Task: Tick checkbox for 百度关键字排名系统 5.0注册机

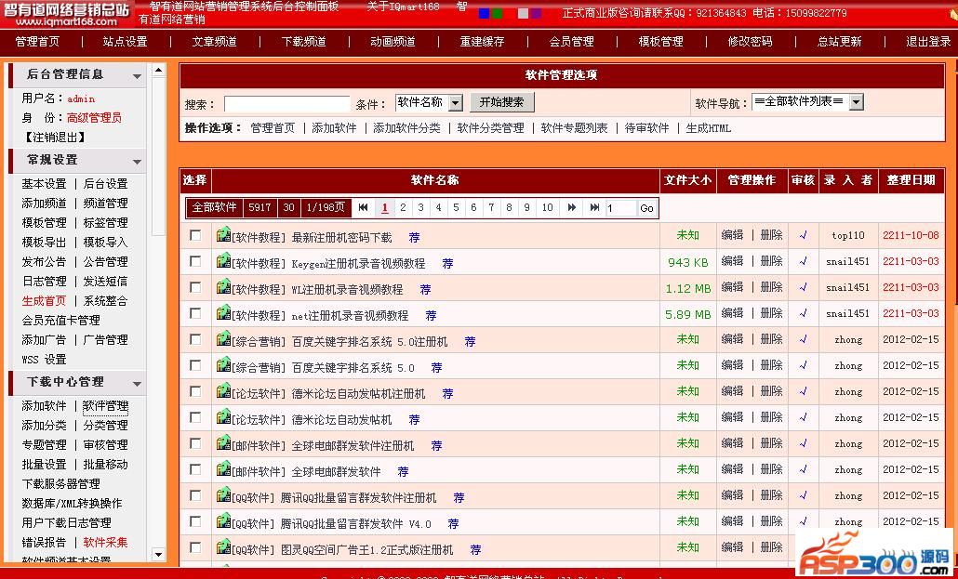Action: tap(195, 339)
